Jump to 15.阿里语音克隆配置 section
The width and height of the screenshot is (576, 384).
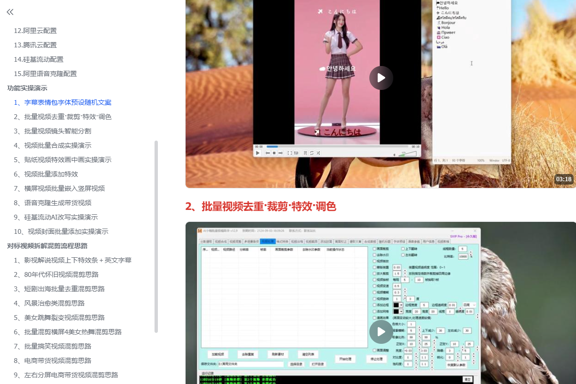pos(45,74)
